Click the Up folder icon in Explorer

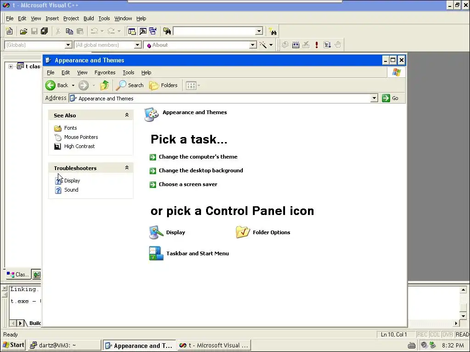104,85
